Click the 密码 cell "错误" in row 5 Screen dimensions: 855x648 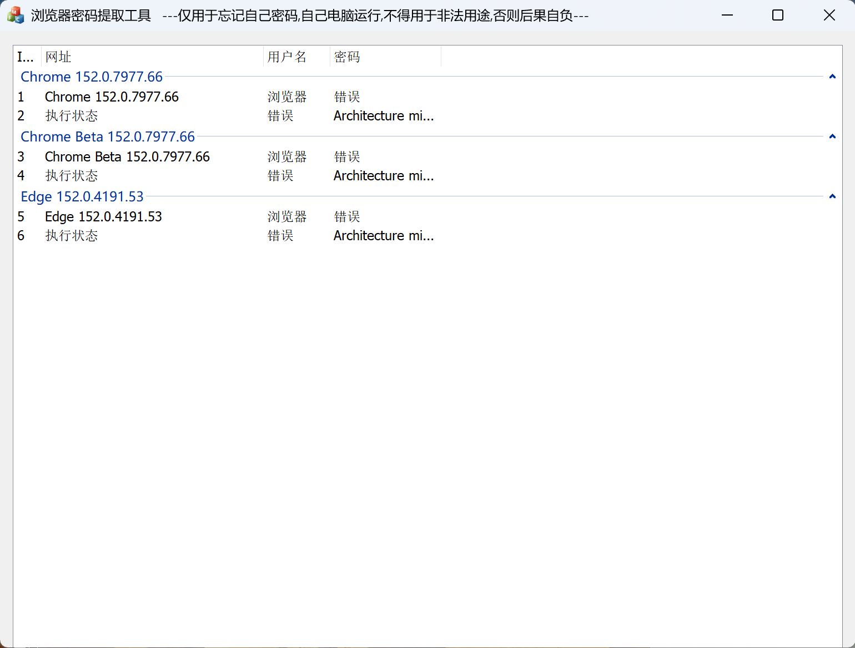(x=347, y=216)
